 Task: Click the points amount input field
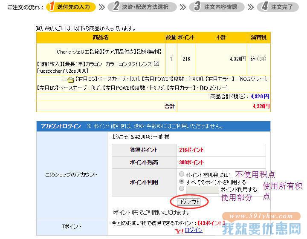pyautogui.click(x=203, y=190)
